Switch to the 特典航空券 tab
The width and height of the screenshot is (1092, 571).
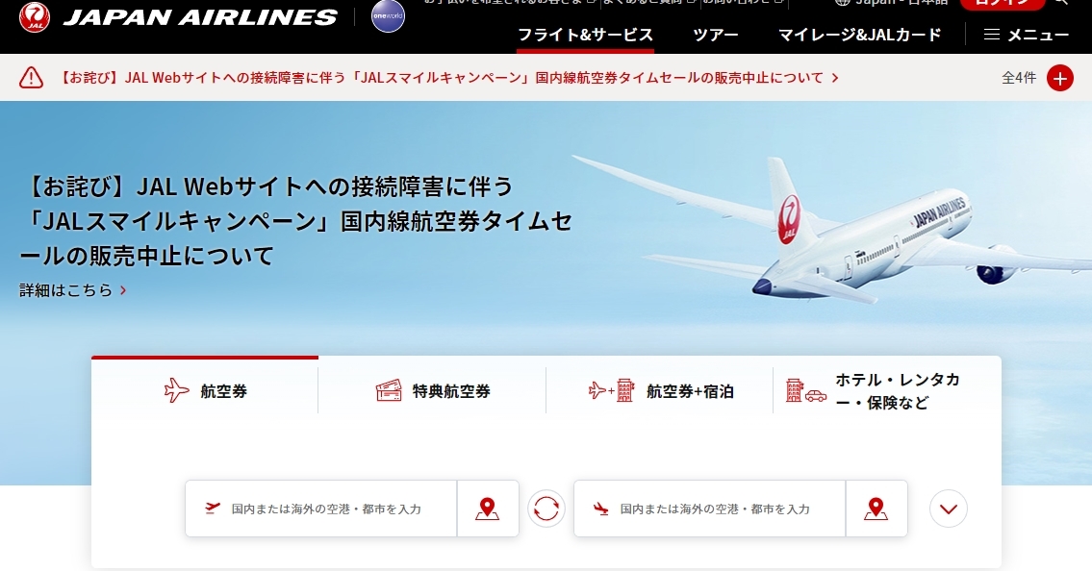tap(432, 390)
